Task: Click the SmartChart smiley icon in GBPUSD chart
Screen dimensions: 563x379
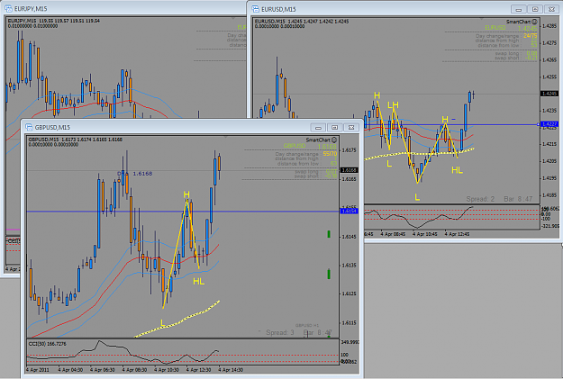Action: pos(334,140)
